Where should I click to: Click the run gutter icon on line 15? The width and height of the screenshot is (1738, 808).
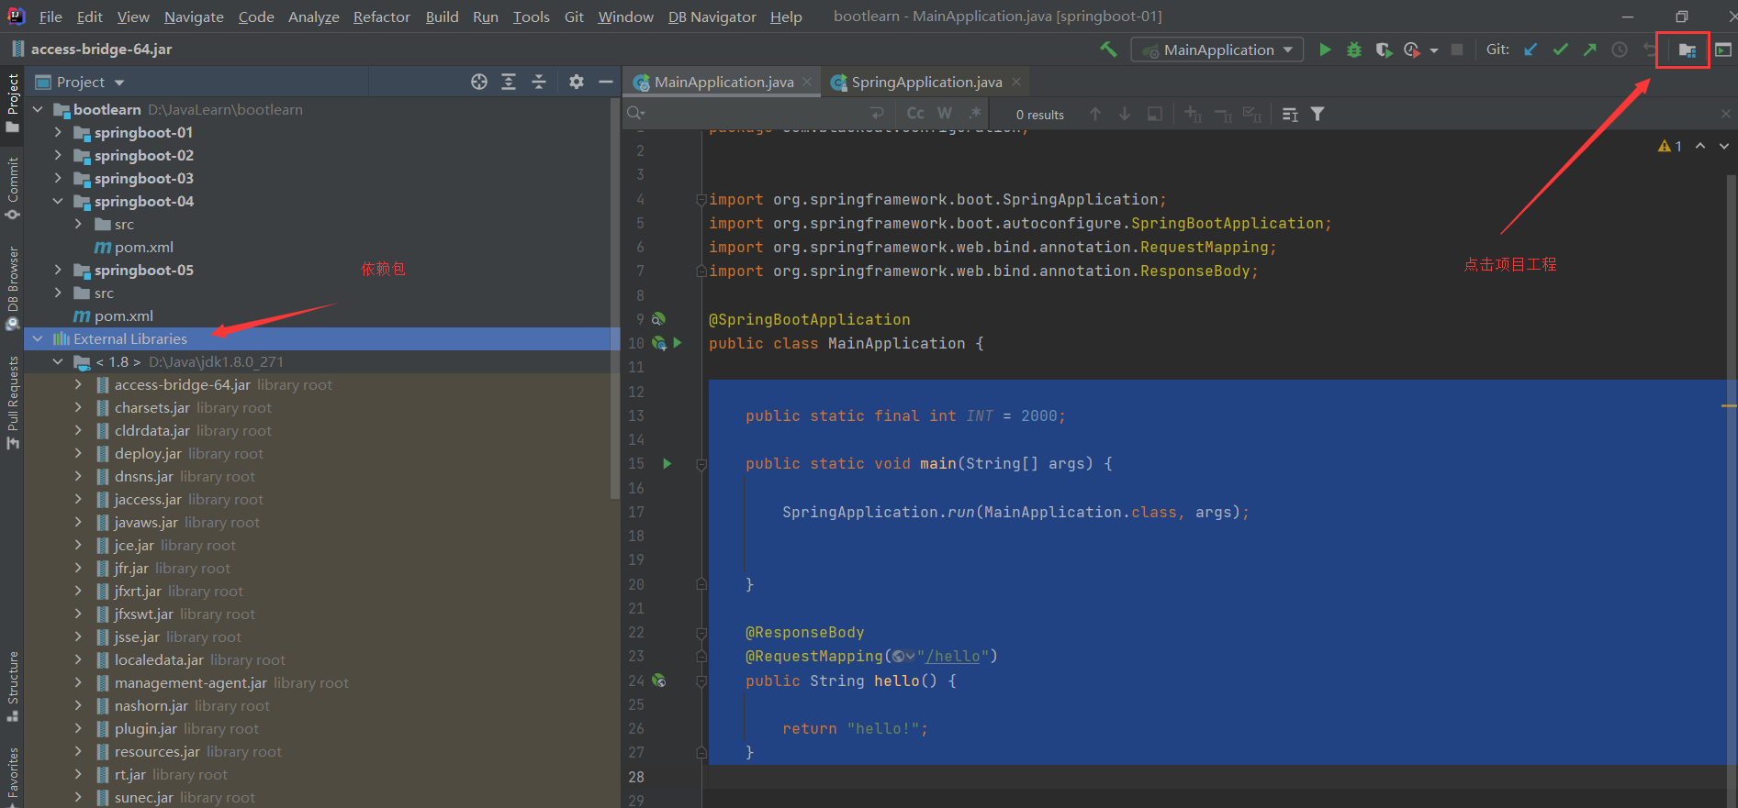[x=667, y=463]
